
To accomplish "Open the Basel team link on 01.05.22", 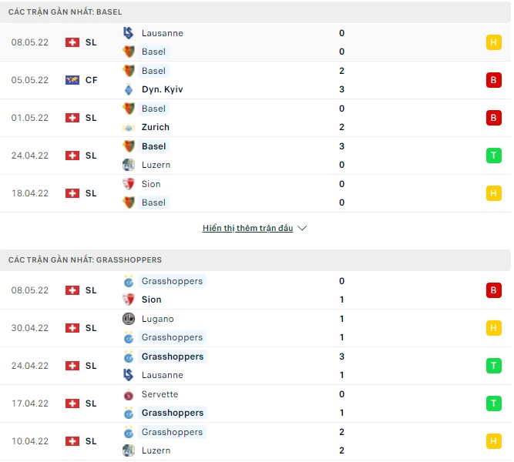I will (153, 109).
